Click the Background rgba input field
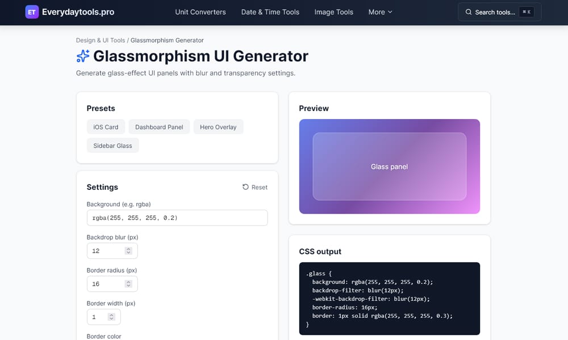 (177, 218)
